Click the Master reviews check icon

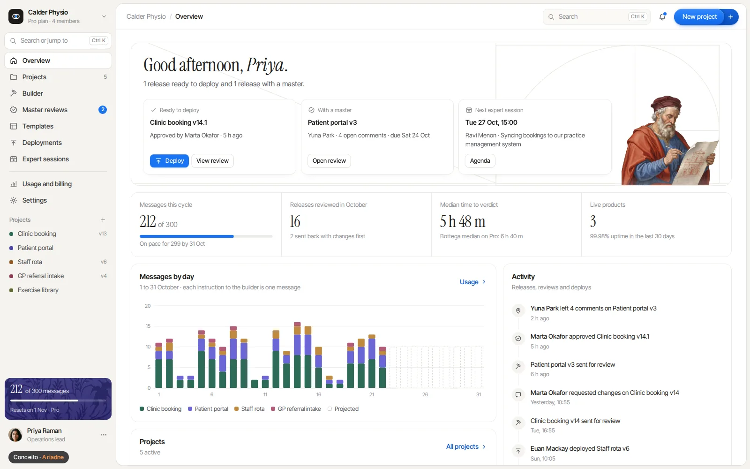tap(14, 110)
